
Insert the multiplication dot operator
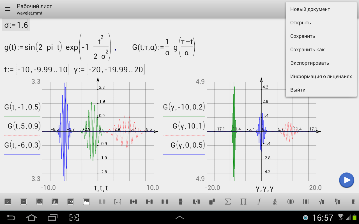(x=165, y=201)
